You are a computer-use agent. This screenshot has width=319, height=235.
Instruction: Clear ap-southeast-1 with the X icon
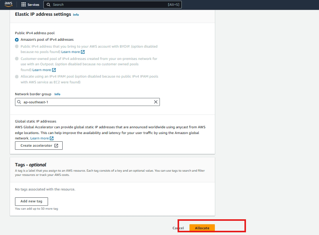tap(156, 102)
